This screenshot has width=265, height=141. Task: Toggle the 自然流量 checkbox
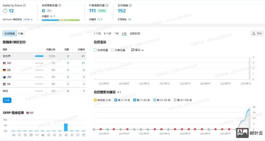coord(95,50)
